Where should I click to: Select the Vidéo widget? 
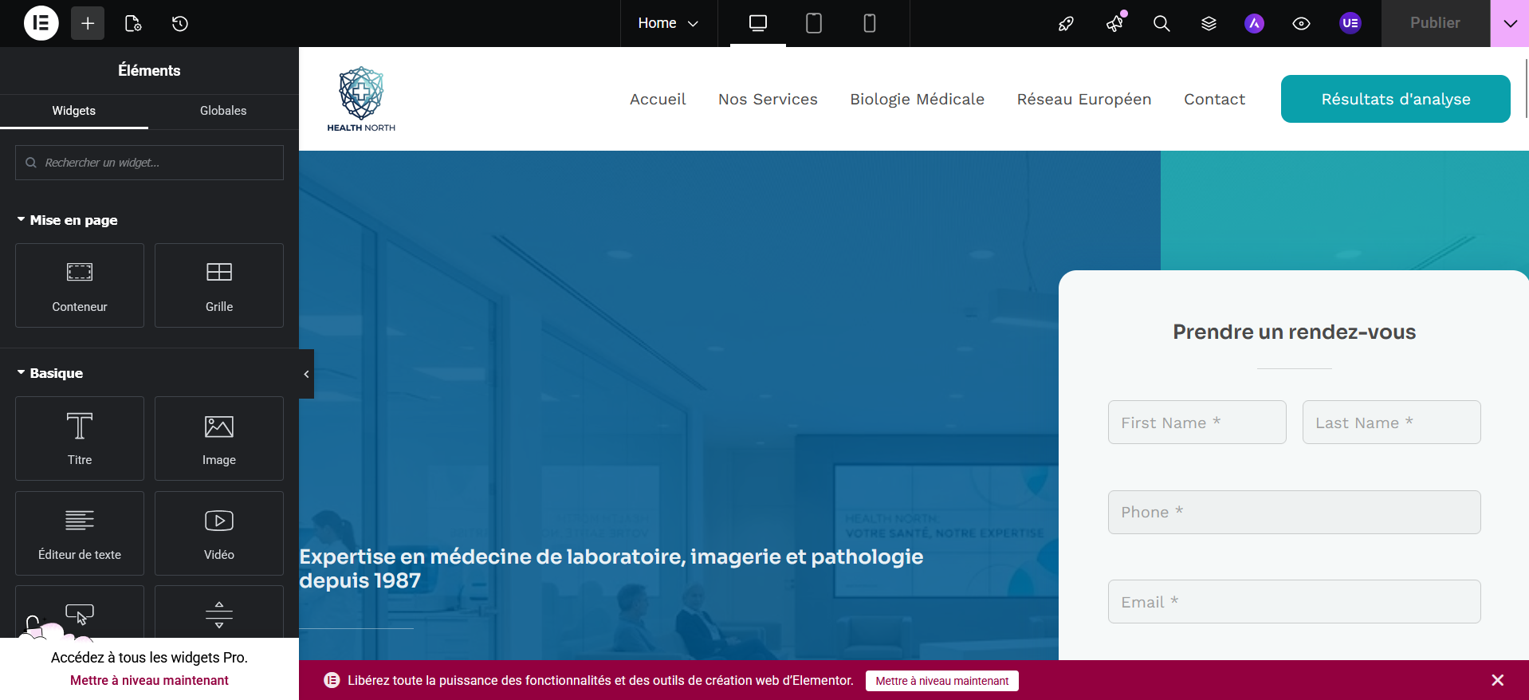(x=219, y=533)
